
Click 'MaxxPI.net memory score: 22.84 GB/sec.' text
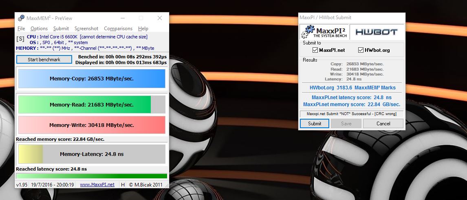pyautogui.click(x=351, y=104)
